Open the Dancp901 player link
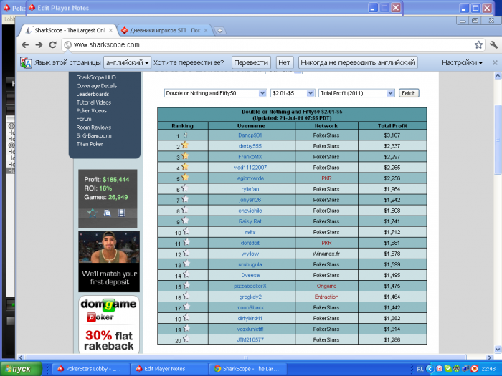 (x=250, y=135)
